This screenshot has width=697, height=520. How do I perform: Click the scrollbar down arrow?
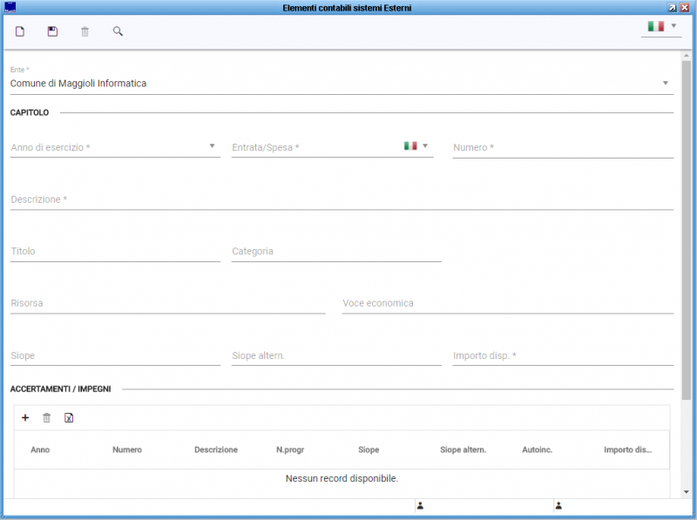point(687,492)
